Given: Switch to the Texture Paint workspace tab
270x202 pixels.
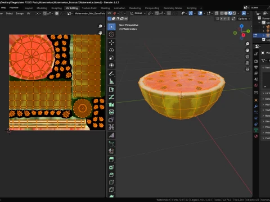Looking at the screenshot, I should 89,8.
